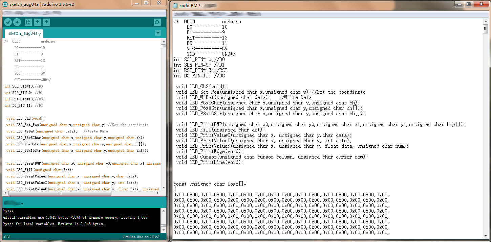Expand the sketch tab dropdown arrow
The height and width of the screenshot is (242, 491).
point(158,33)
